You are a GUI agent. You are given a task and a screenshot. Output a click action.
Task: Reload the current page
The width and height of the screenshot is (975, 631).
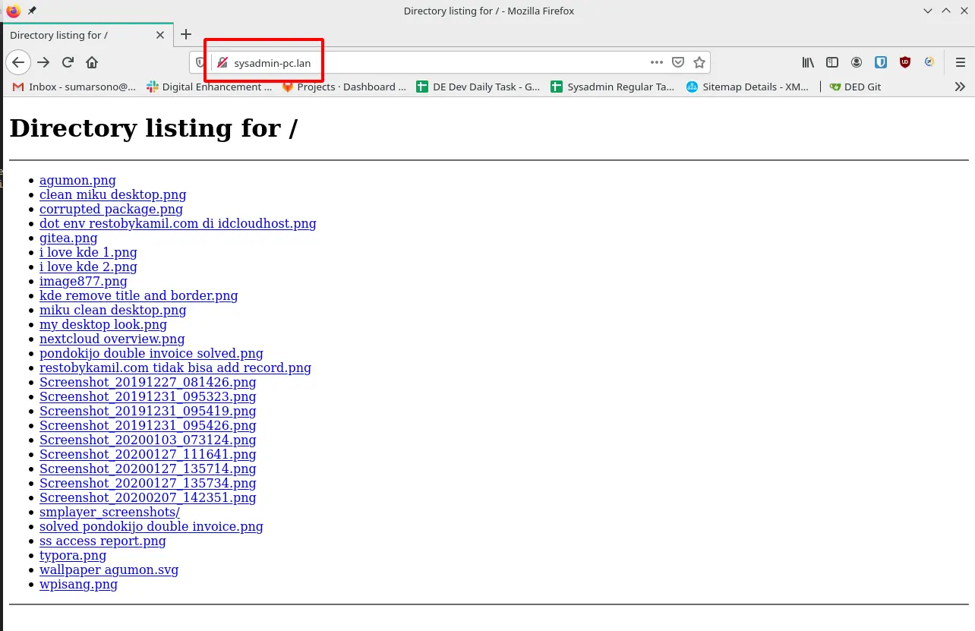tap(68, 62)
